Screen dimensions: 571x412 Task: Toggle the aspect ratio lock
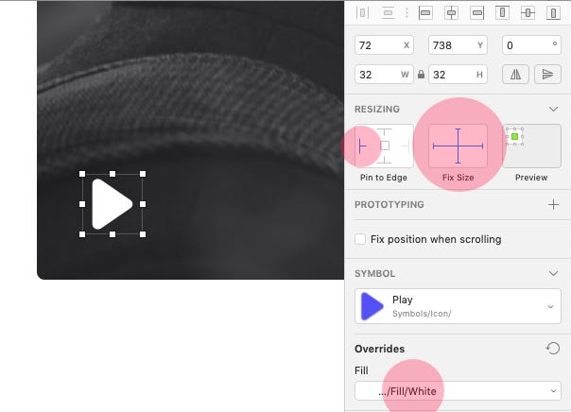[x=421, y=75]
